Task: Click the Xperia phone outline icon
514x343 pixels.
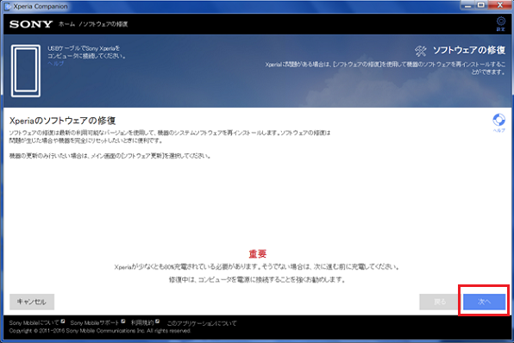Action: (x=26, y=71)
